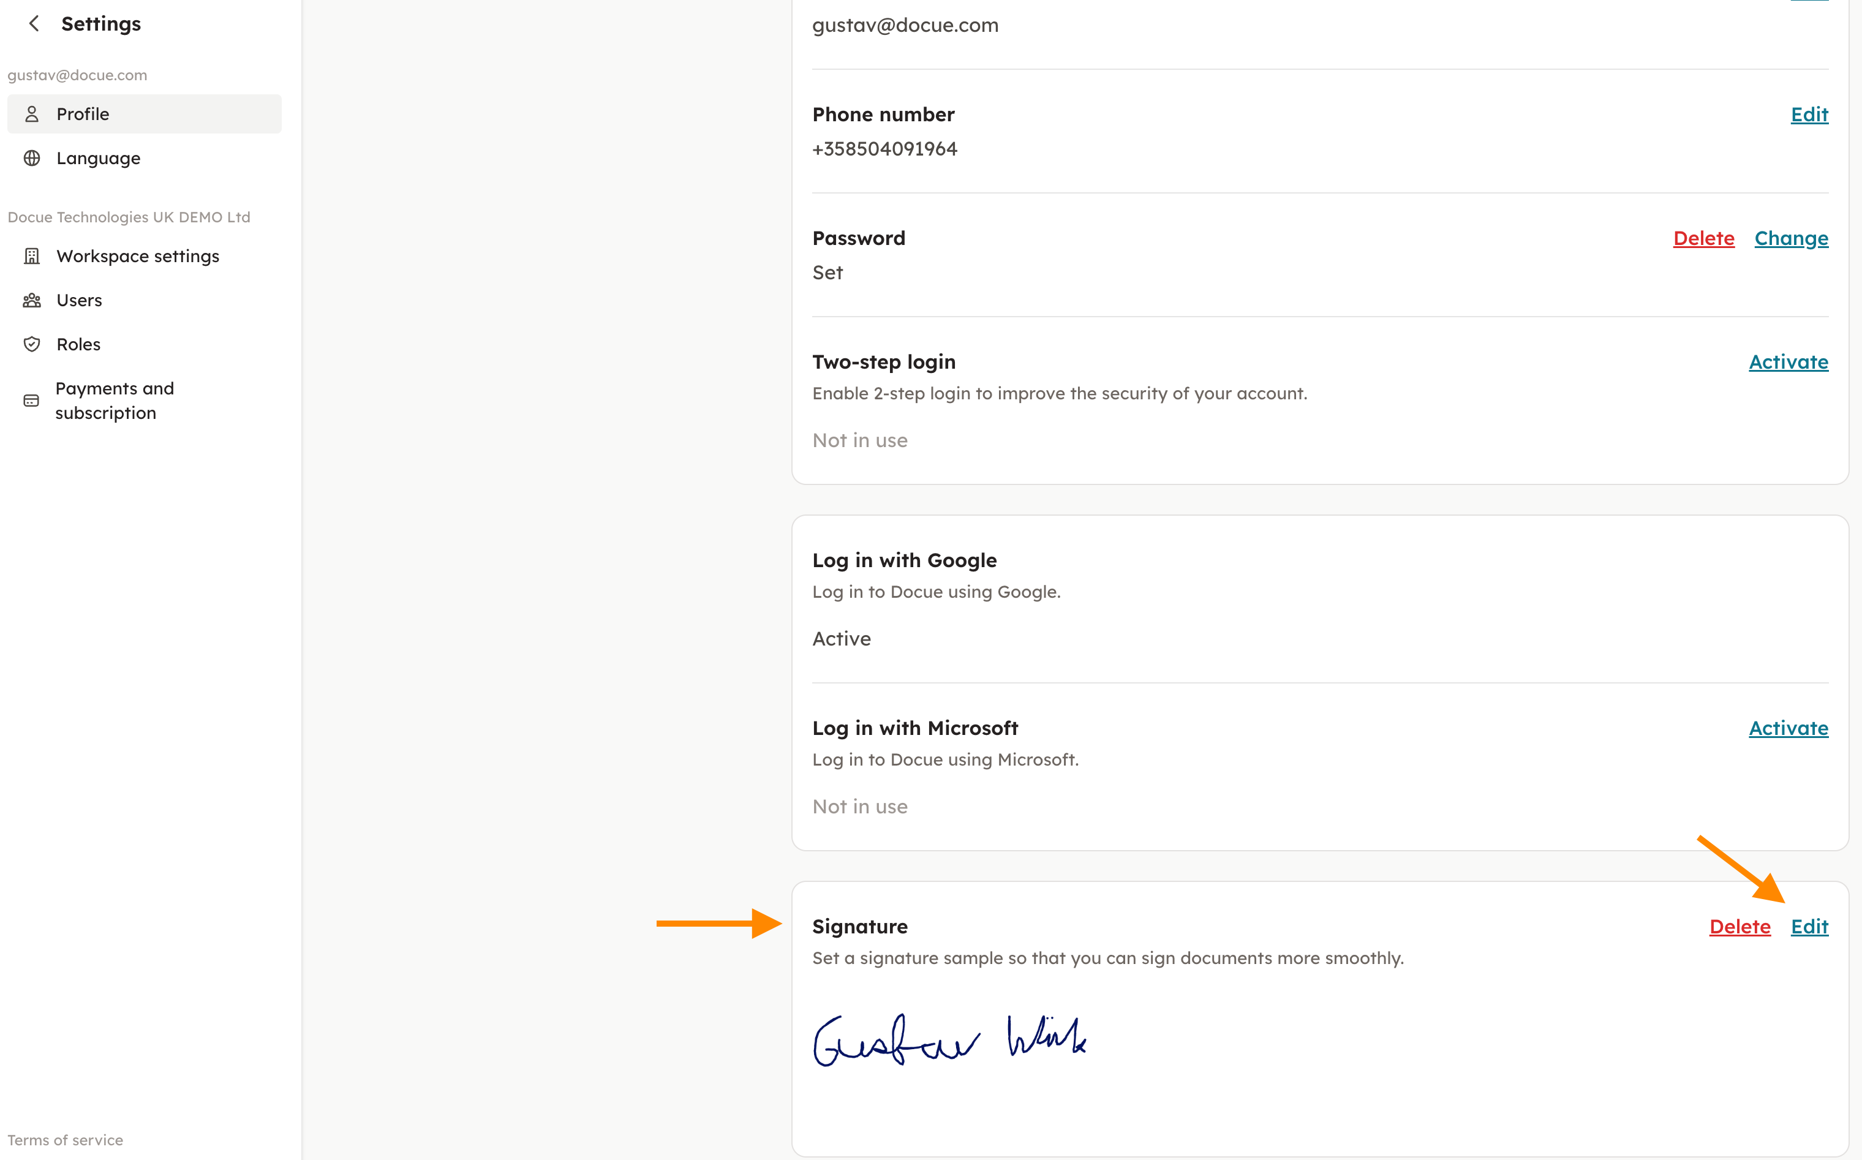Change the account password
This screenshot has width=1862, height=1160.
click(x=1791, y=239)
